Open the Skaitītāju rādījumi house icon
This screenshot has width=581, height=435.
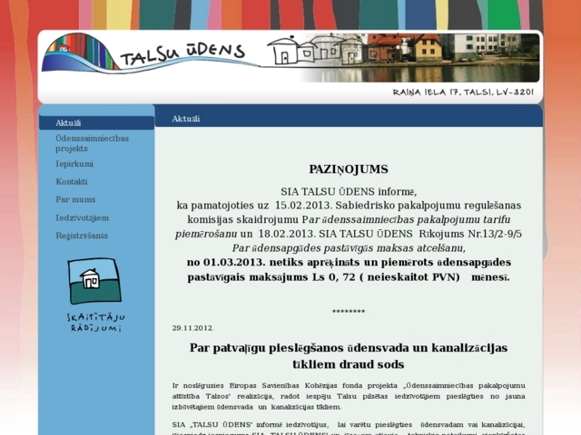point(94,281)
